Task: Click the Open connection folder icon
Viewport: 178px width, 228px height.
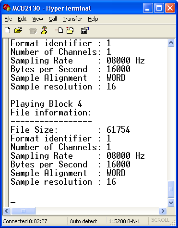Action: [x=18, y=30]
